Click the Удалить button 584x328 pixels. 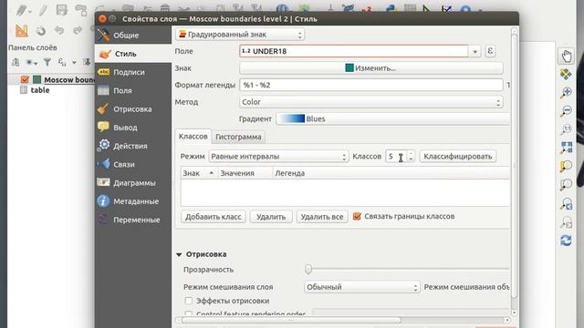tap(271, 217)
